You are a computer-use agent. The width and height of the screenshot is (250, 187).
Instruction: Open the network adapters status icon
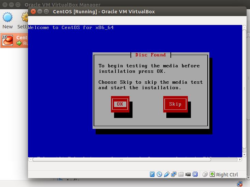(x=173, y=174)
